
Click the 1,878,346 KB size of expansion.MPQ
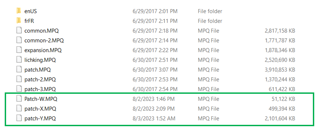[280, 50]
